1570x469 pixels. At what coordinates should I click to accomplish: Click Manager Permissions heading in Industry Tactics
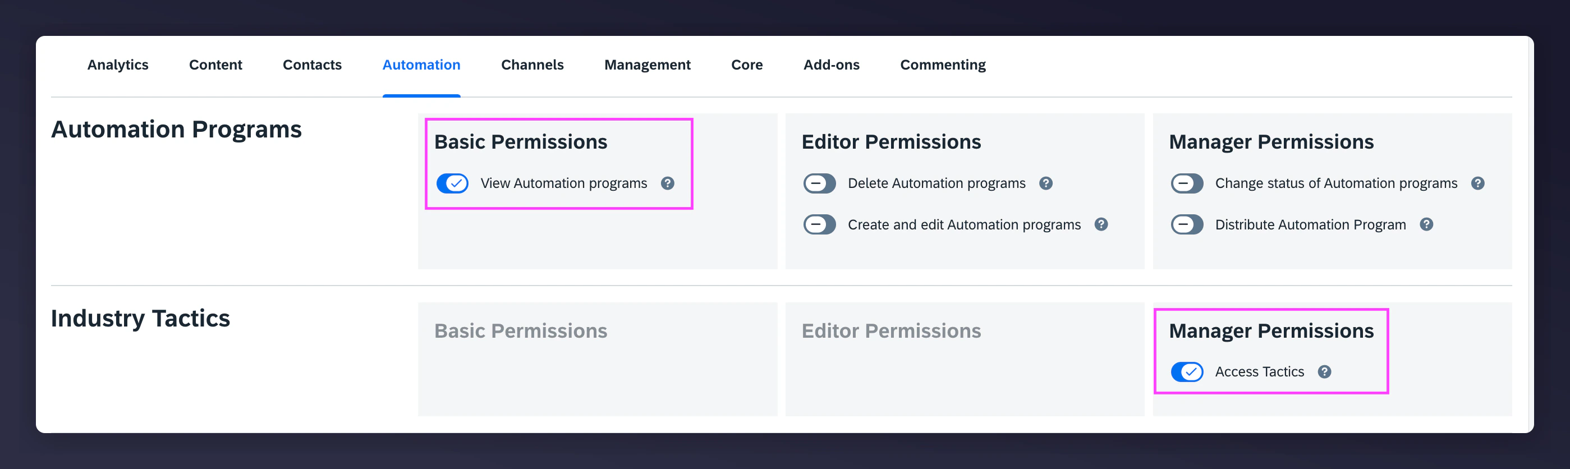[1271, 331]
